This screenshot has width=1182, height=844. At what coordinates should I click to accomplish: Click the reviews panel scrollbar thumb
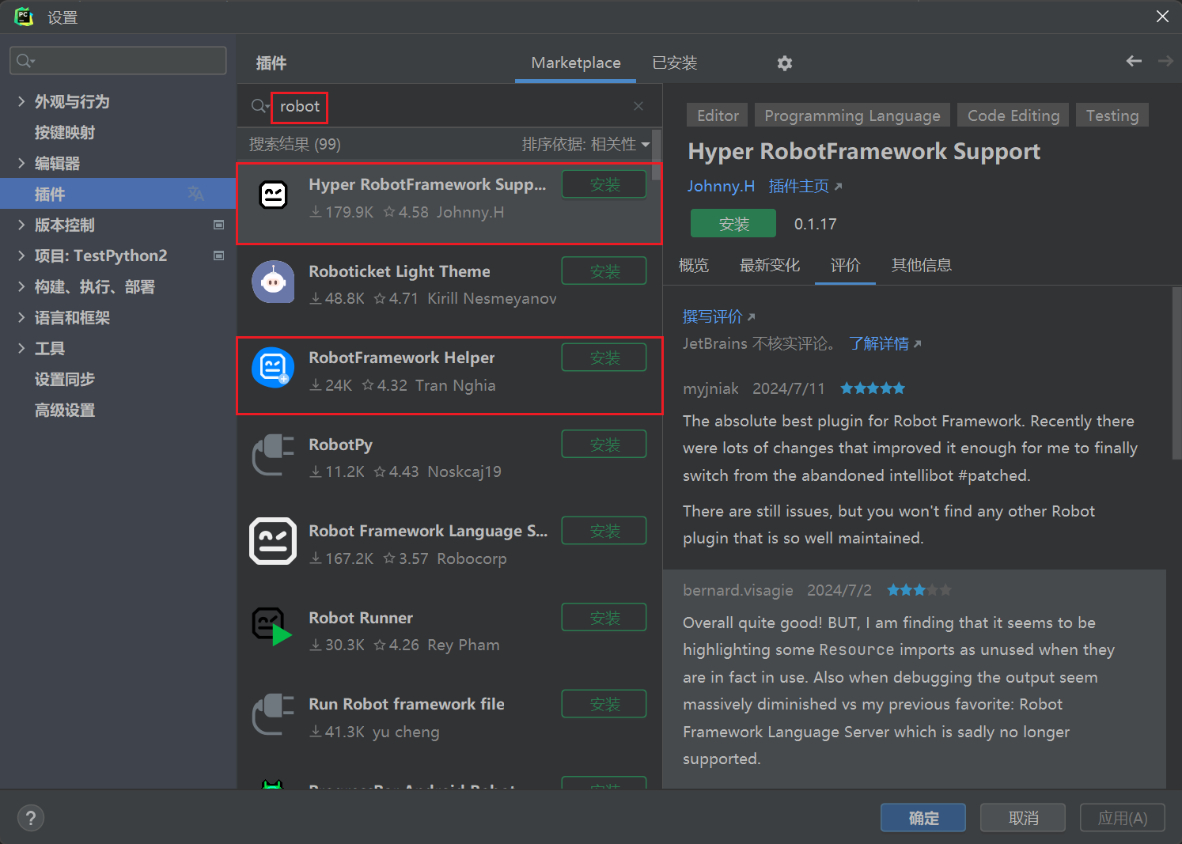pos(1176,373)
